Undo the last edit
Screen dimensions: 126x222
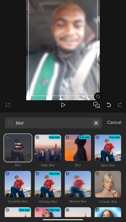pos(108,105)
